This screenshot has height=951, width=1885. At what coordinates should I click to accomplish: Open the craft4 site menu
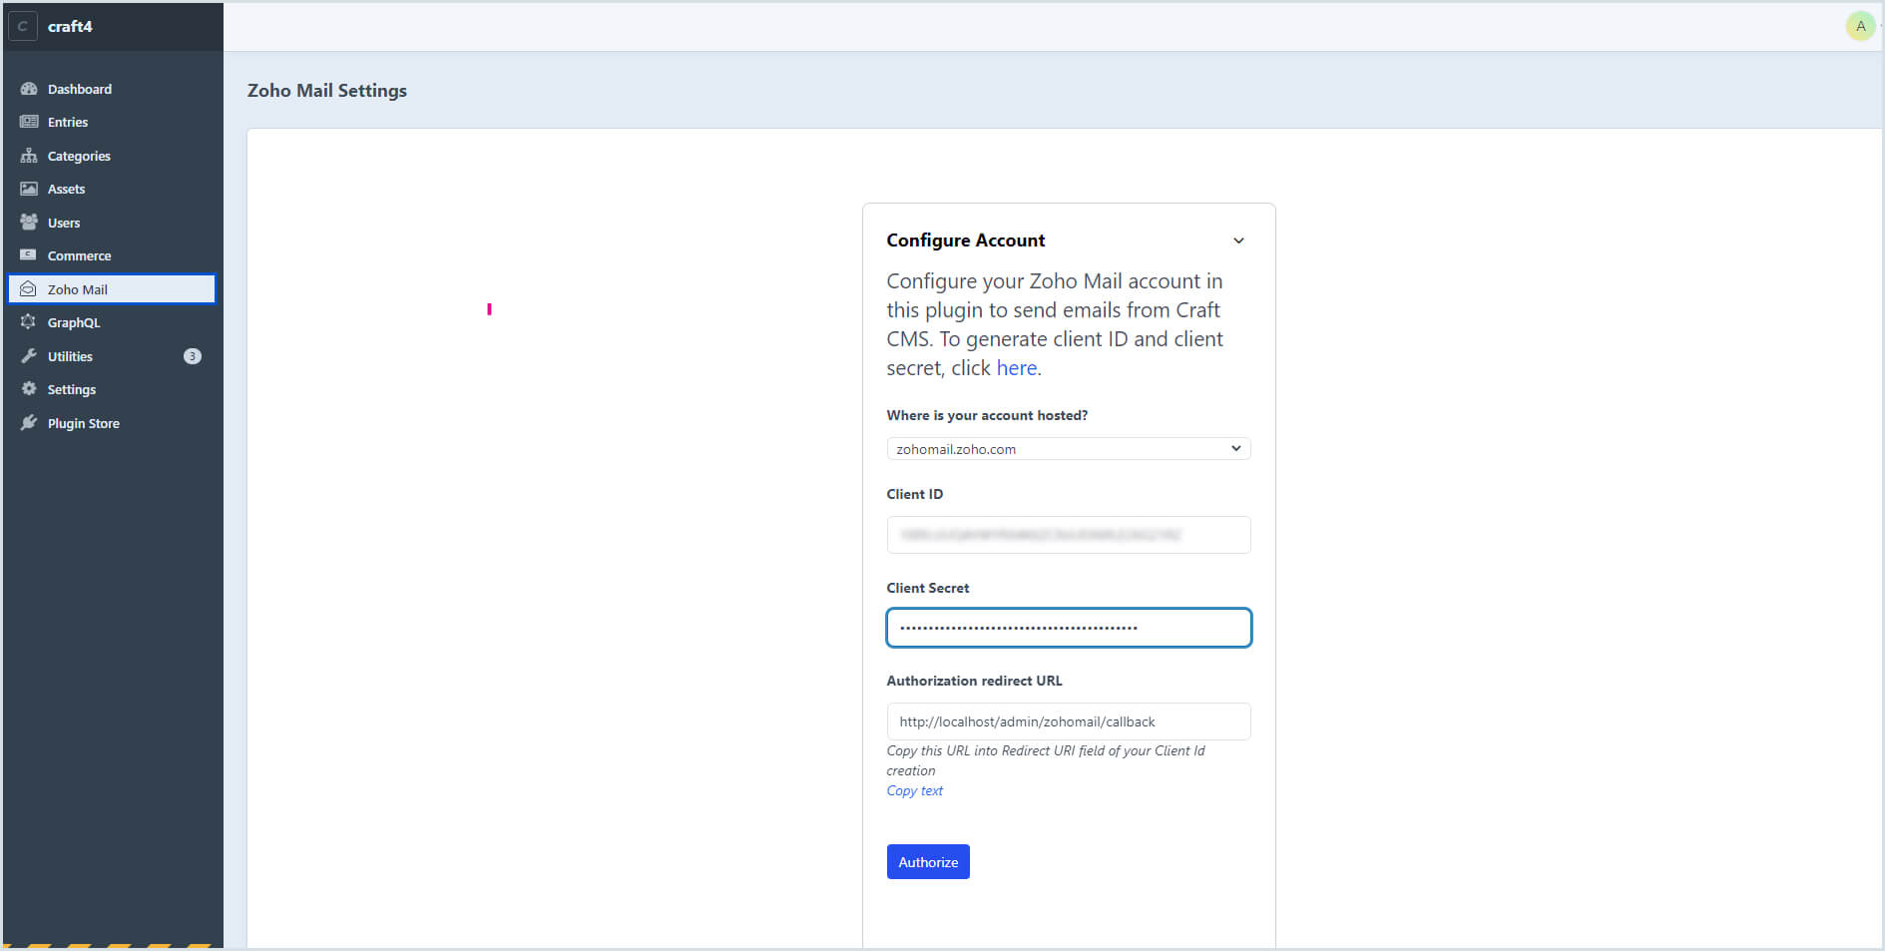coord(70,26)
